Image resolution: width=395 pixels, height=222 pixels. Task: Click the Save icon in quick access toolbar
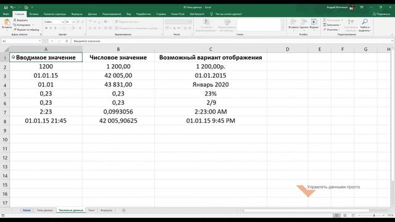(x=6, y=7)
